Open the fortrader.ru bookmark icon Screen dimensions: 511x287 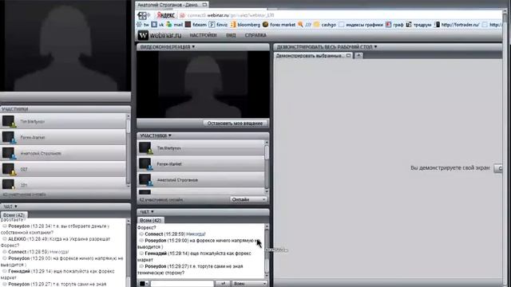click(437, 25)
